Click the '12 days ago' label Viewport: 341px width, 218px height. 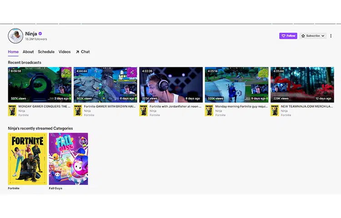click(323, 99)
